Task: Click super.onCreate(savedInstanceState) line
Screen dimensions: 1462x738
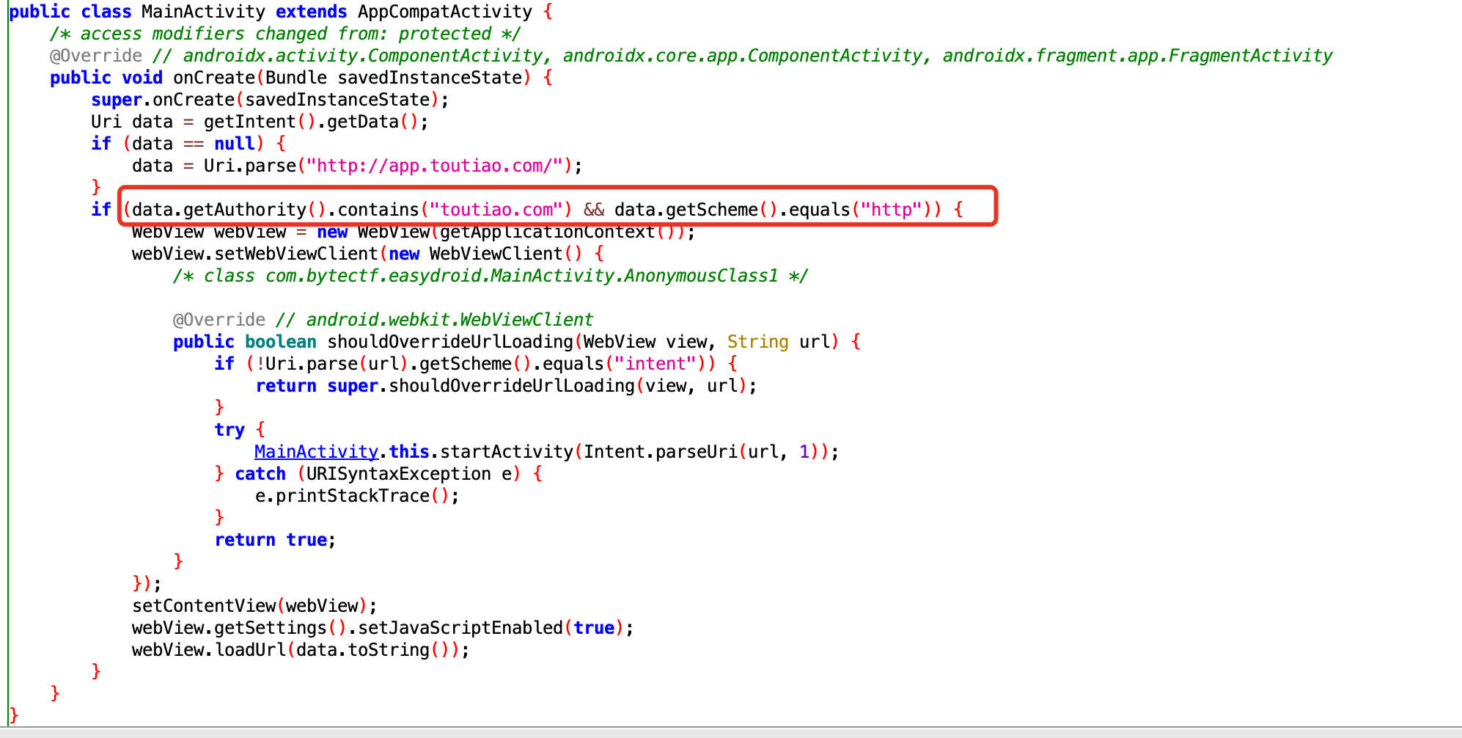Action: coord(270,100)
